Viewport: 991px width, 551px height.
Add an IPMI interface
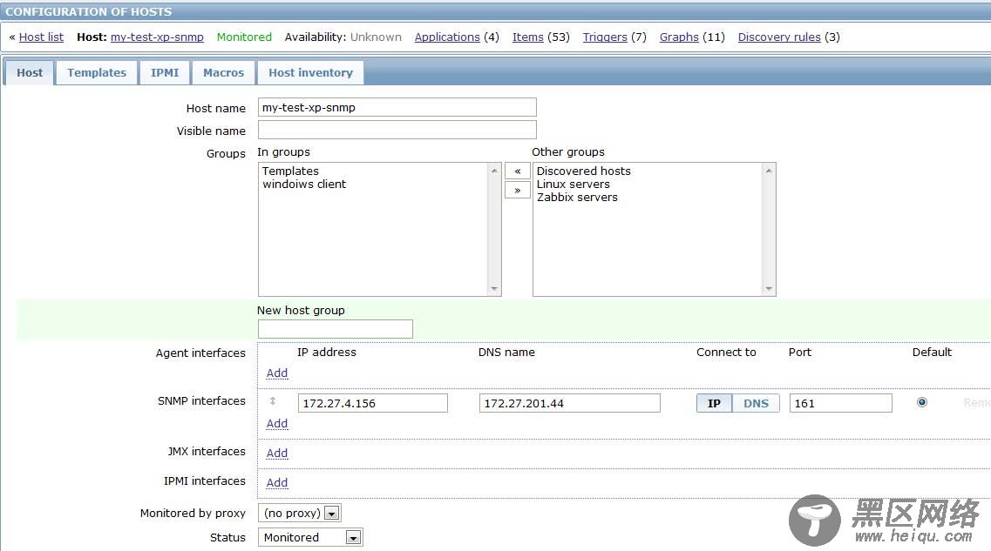(277, 483)
